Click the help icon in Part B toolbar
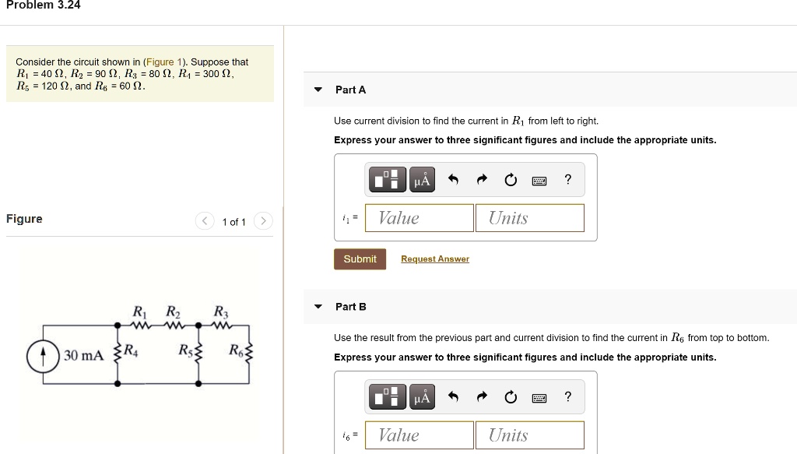 pyautogui.click(x=567, y=396)
